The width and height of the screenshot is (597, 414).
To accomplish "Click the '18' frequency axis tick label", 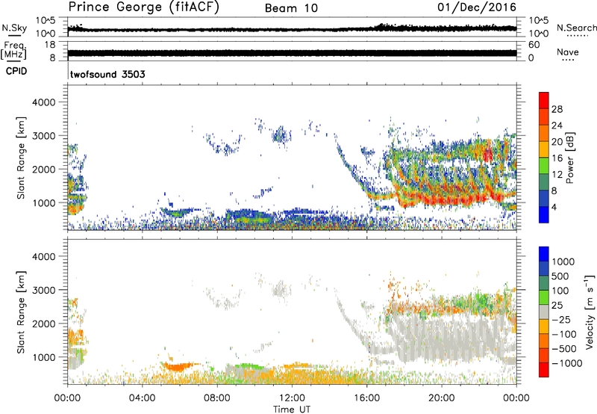I will pyautogui.click(x=50, y=45).
